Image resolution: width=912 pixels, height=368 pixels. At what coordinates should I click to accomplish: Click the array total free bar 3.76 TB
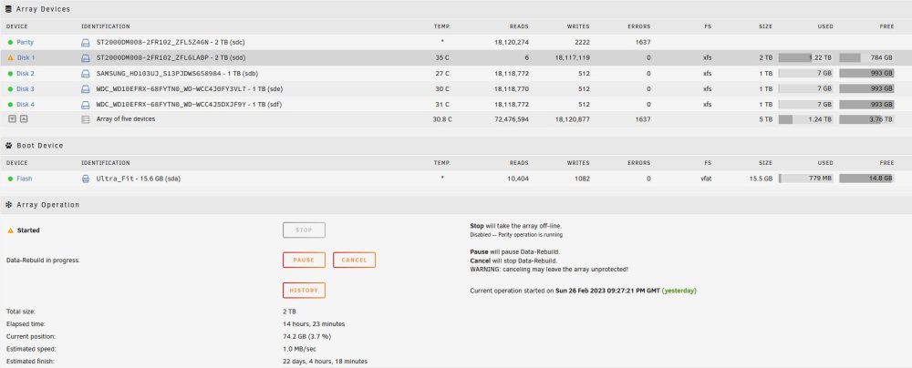tap(866, 119)
